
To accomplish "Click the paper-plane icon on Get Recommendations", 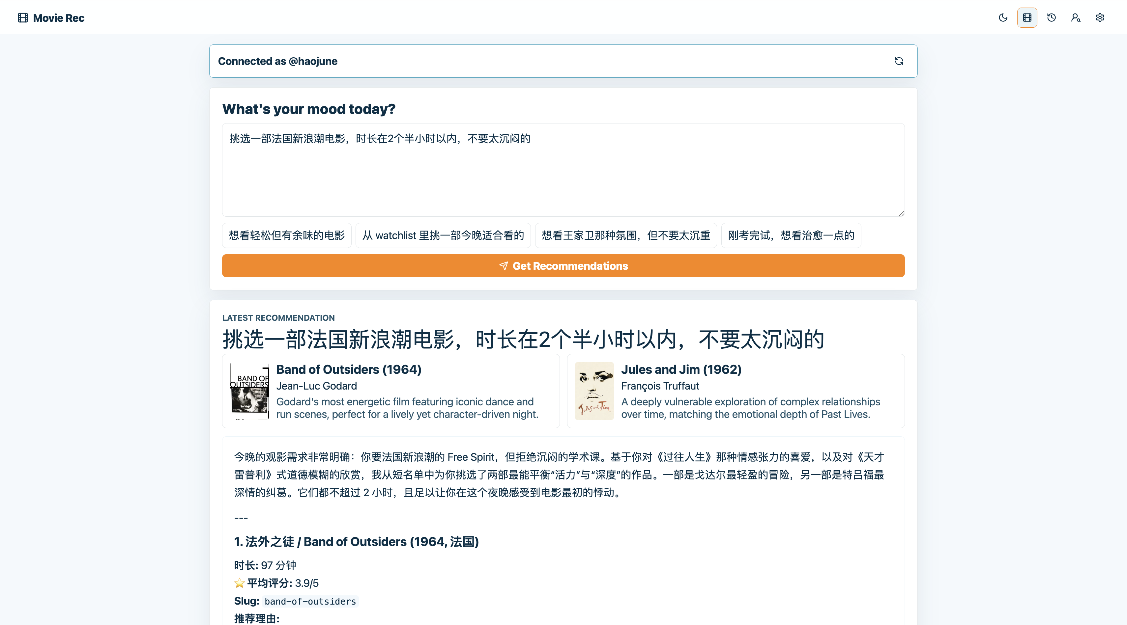I will point(504,266).
